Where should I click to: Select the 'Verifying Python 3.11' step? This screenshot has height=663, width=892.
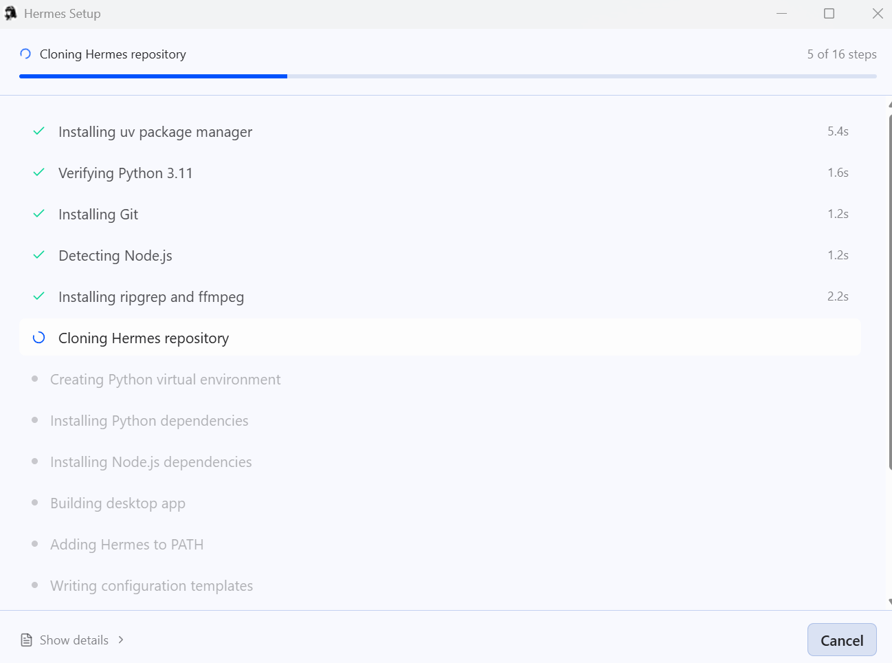coord(440,173)
